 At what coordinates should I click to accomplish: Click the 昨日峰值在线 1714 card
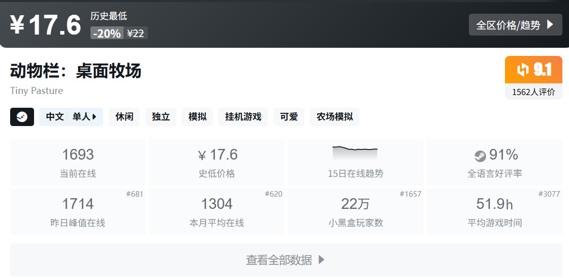(78, 211)
